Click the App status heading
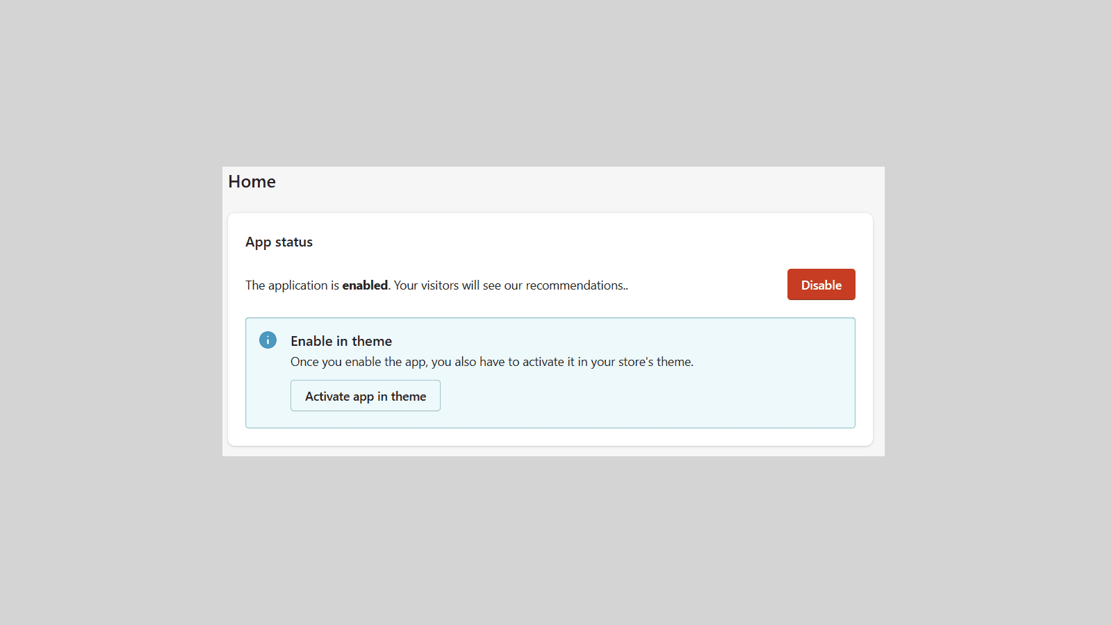Screen dimensions: 1112x625 (279, 242)
